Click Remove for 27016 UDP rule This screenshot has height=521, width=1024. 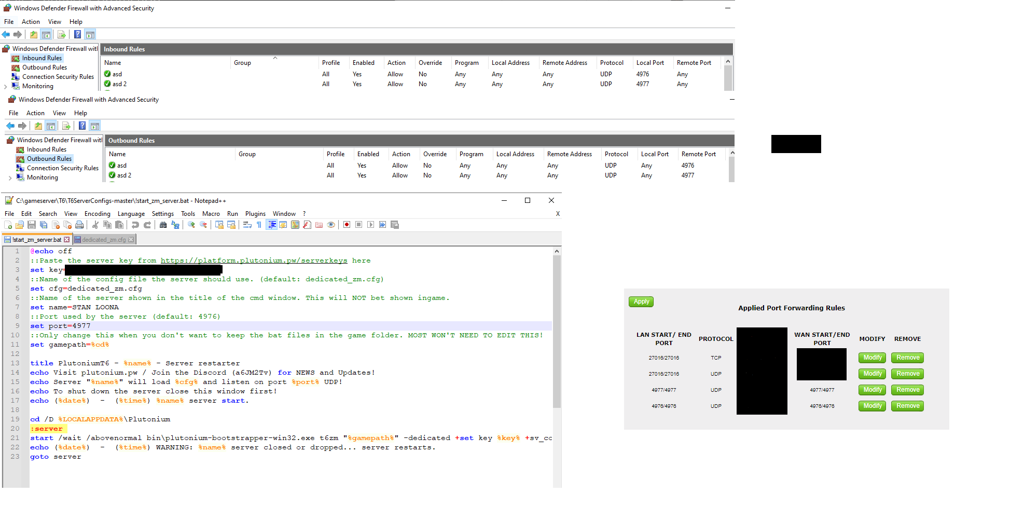pos(908,374)
